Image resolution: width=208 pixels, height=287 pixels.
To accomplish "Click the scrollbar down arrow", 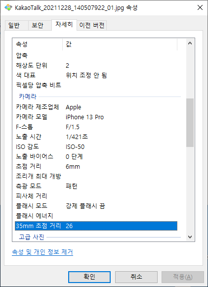I will (x=190, y=237).
